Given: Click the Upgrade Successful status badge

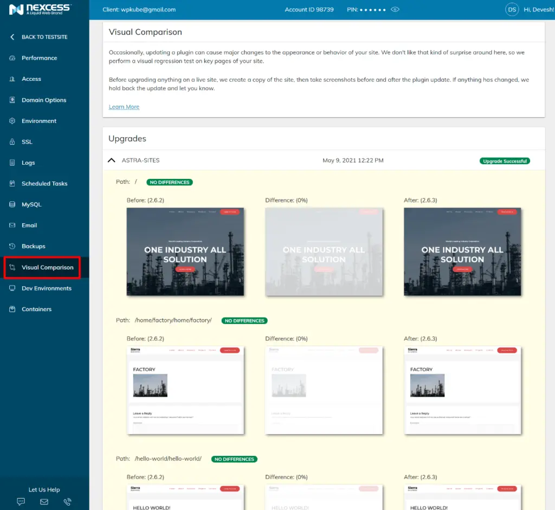Looking at the screenshot, I should click(x=505, y=160).
